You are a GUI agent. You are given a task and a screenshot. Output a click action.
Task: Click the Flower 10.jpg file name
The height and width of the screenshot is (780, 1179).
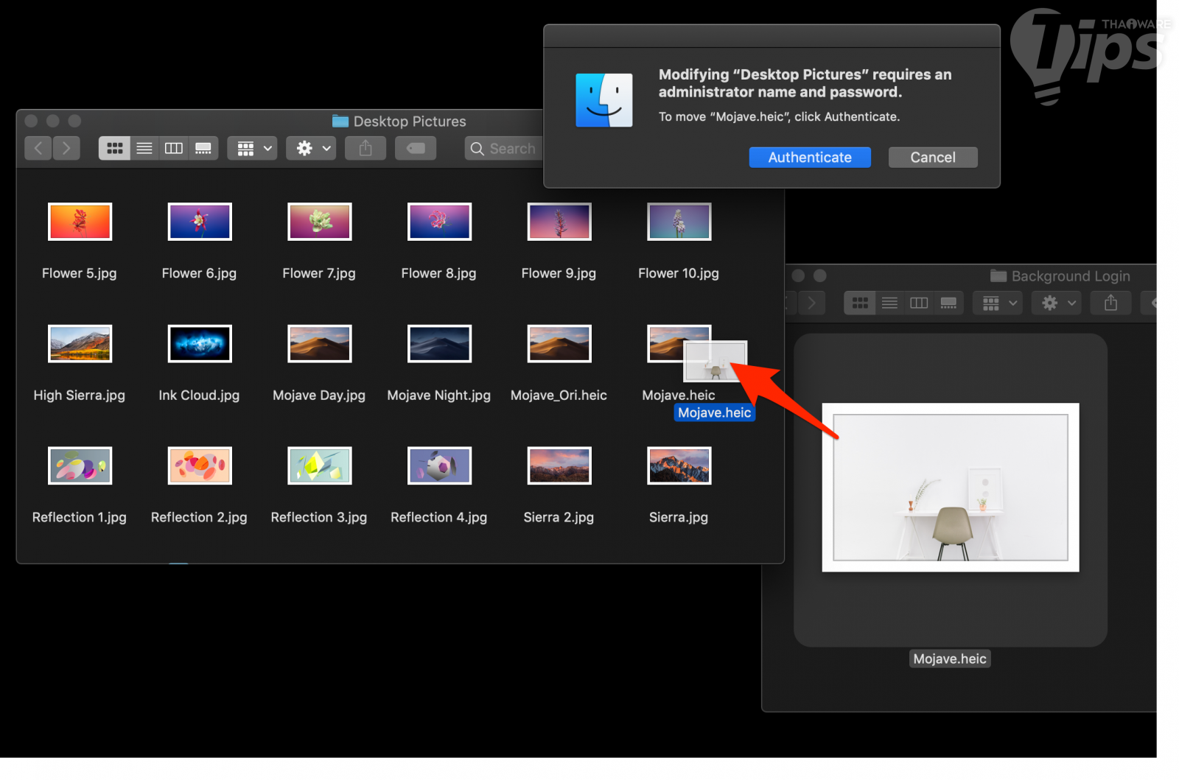tap(679, 273)
